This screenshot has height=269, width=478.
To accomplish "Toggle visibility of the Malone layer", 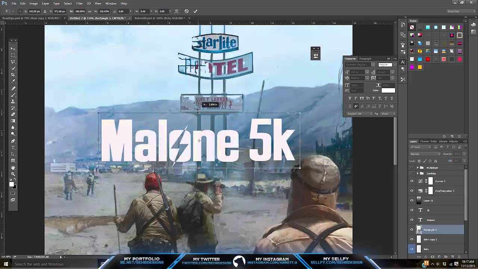I will [x=412, y=220].
